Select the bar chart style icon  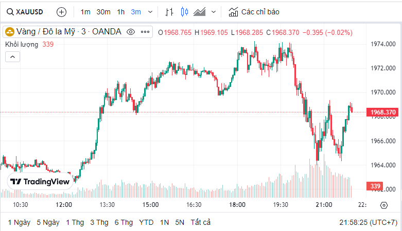(170, 12)
